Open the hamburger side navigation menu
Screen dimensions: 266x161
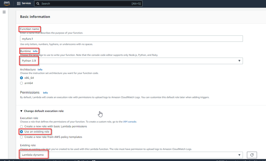[x=4, y=12]
